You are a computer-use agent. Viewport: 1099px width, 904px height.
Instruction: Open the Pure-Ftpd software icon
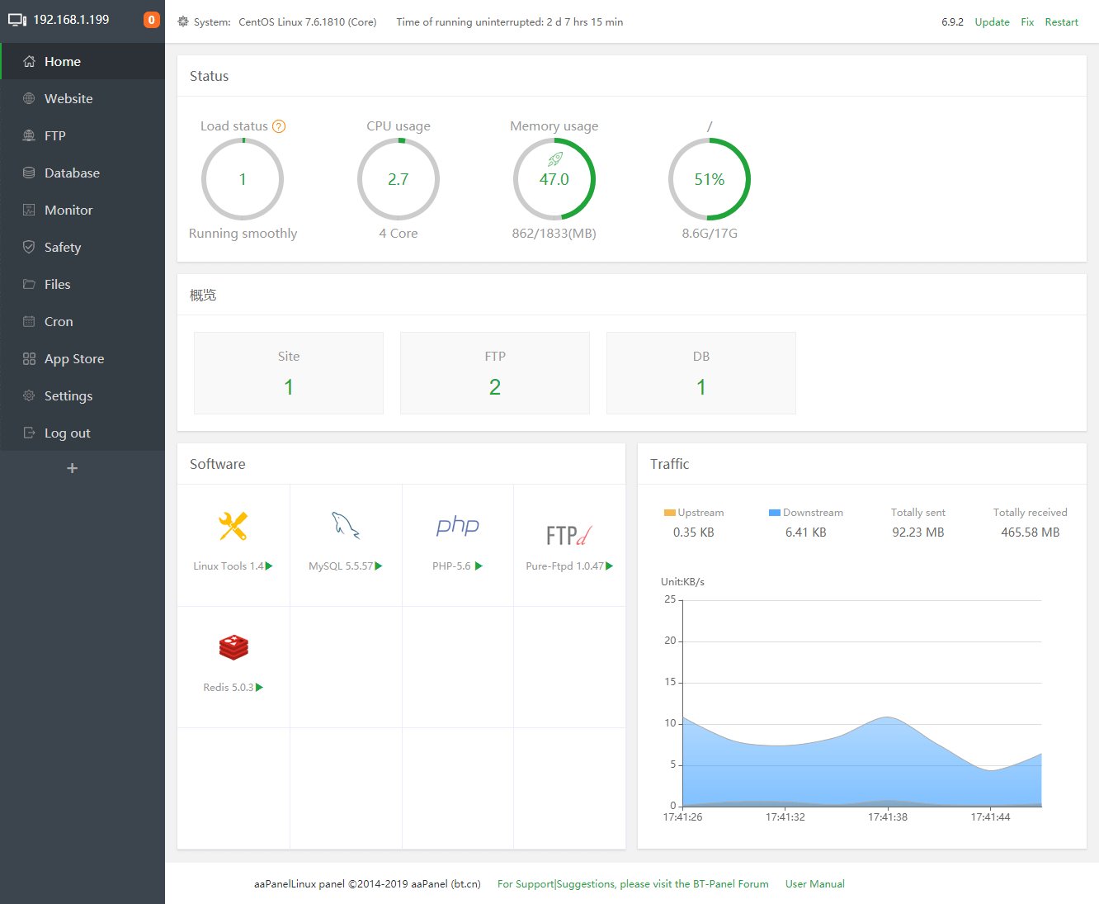(568, 535)
